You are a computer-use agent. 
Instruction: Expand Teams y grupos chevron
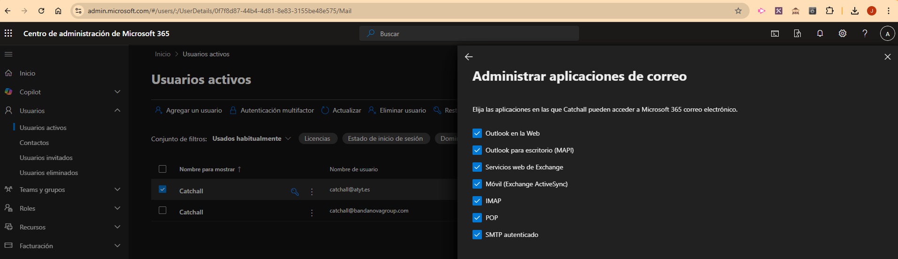pos(117,190)
